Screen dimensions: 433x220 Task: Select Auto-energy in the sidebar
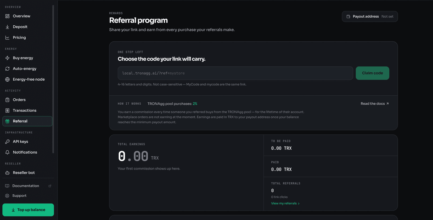pyautogui.click(x=27, y=69)
